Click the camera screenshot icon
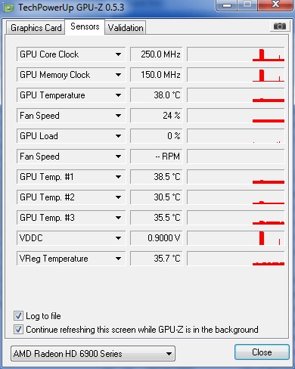The height and width of the screenshot is (369, 295). (x=279, y=26)
